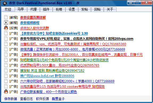Open the 代理 tab
This screenshot has width=153, height=103.
[x=34, y=9]
